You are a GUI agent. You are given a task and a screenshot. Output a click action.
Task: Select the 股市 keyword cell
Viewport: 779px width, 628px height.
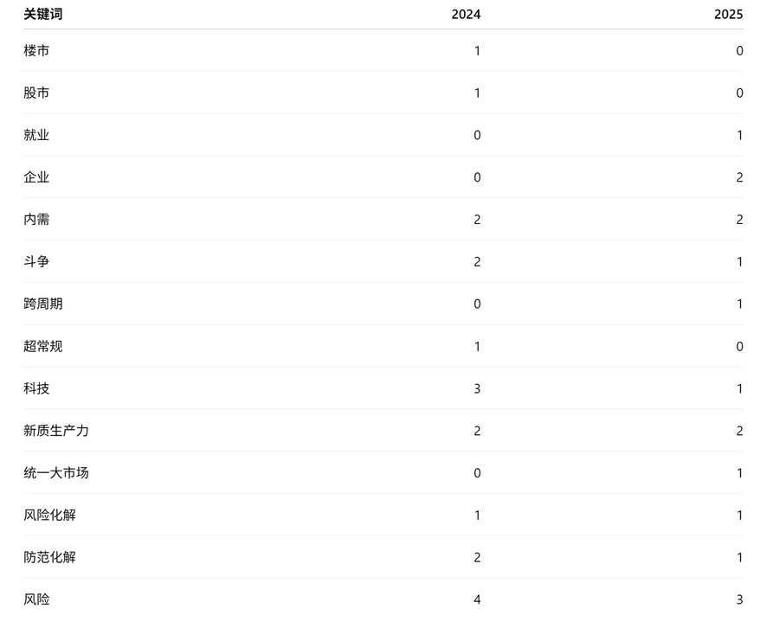pos(36,93)
